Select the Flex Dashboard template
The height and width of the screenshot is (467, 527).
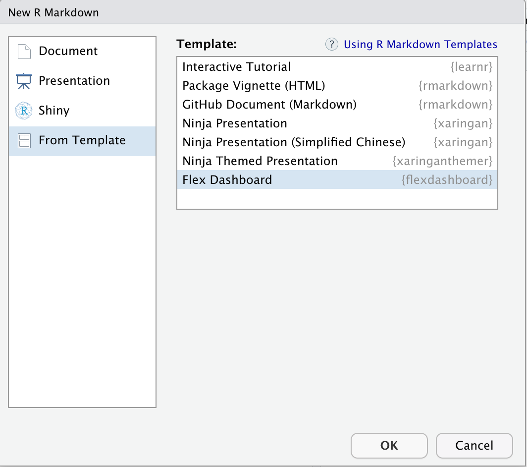coord(337,179)
